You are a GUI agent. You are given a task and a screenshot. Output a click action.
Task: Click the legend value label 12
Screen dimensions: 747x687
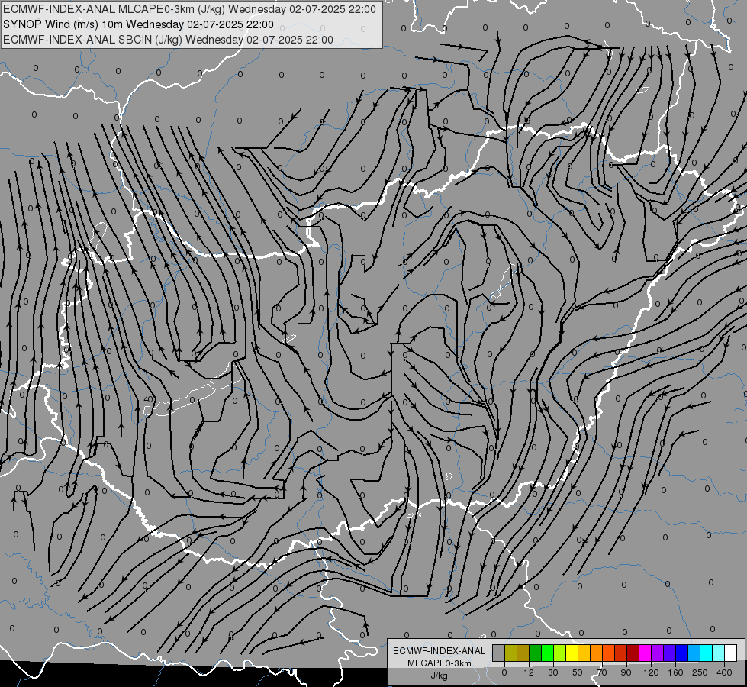click(529, 672)
